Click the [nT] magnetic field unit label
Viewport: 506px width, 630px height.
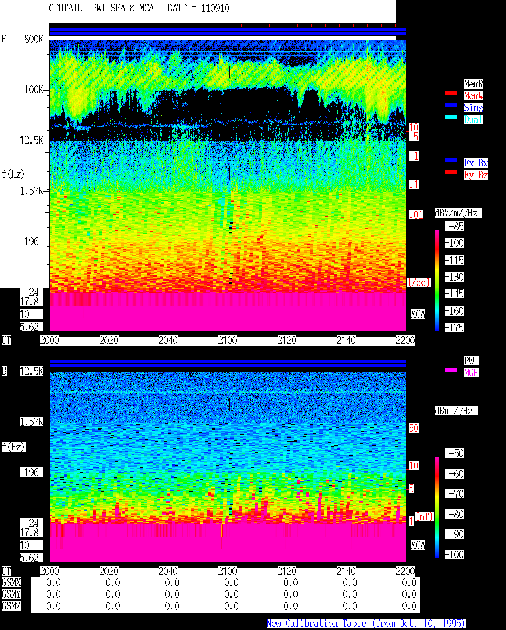(425, 516)
